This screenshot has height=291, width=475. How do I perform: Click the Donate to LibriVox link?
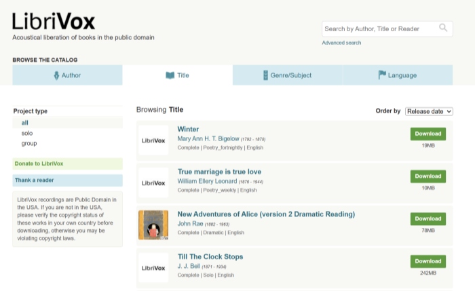[39, 164]
